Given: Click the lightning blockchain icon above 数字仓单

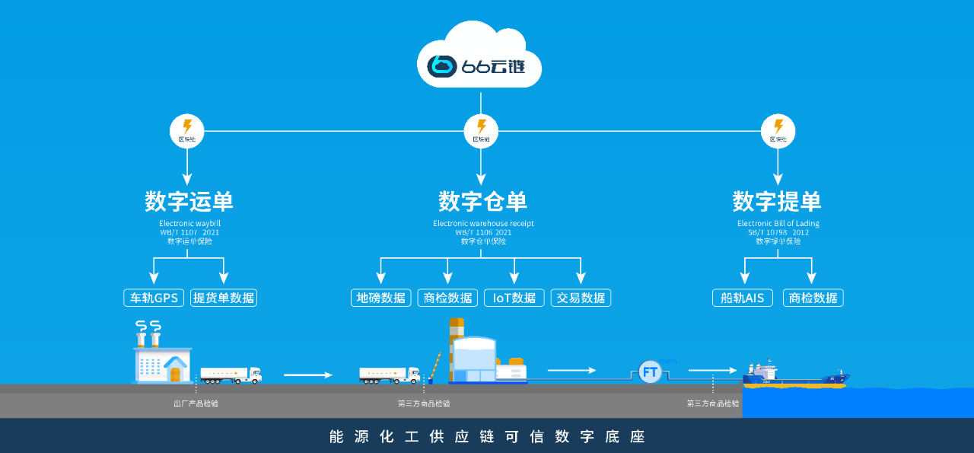Looking at the screenshot, I should tap(481, 130).
